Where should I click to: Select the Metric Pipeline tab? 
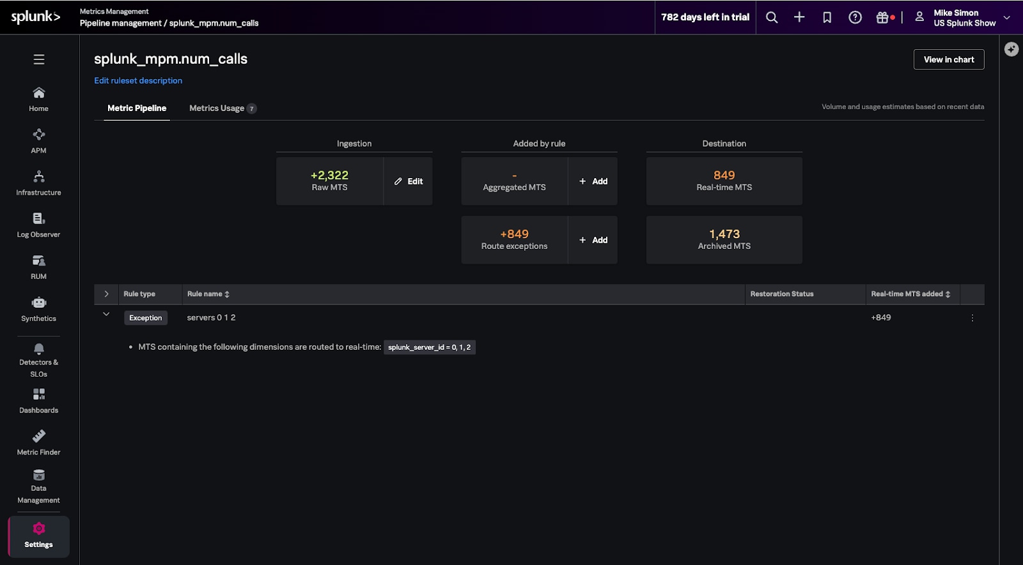pos(137,109)
